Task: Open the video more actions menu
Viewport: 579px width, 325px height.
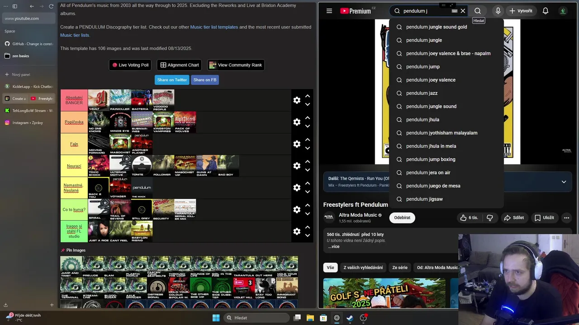Action: tap(566, 218)
